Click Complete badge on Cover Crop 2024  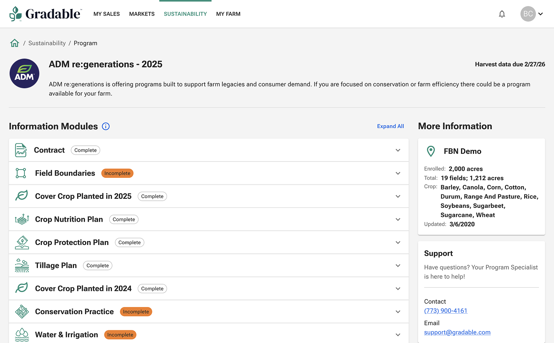pos(152,288)
